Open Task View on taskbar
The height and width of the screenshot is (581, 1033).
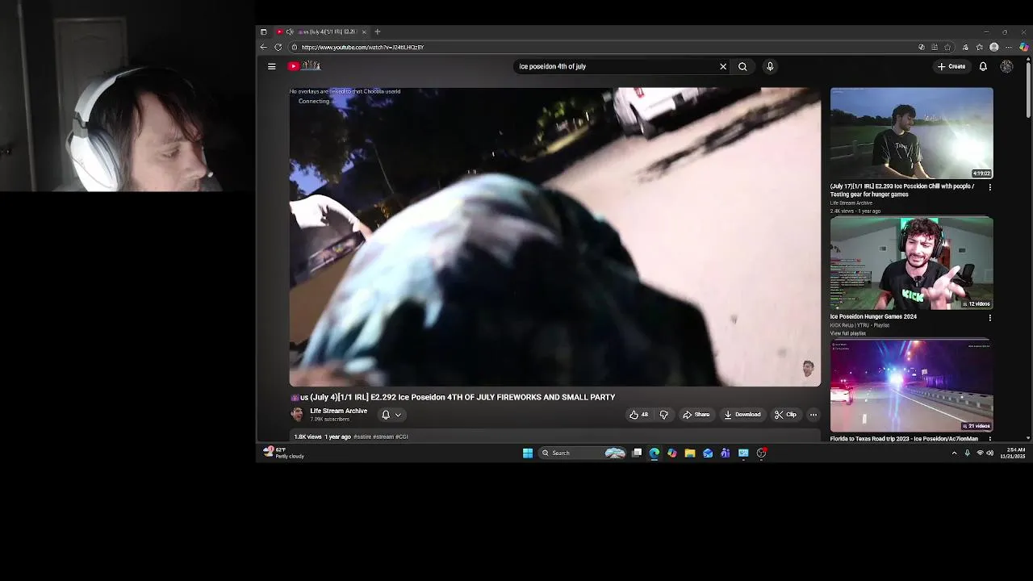coord(637,453)
